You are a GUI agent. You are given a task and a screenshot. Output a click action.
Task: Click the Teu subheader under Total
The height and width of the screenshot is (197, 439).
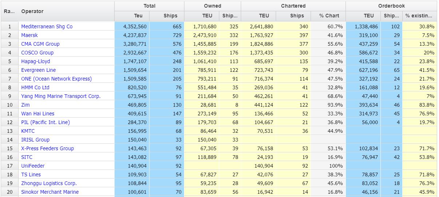[138, 16]
